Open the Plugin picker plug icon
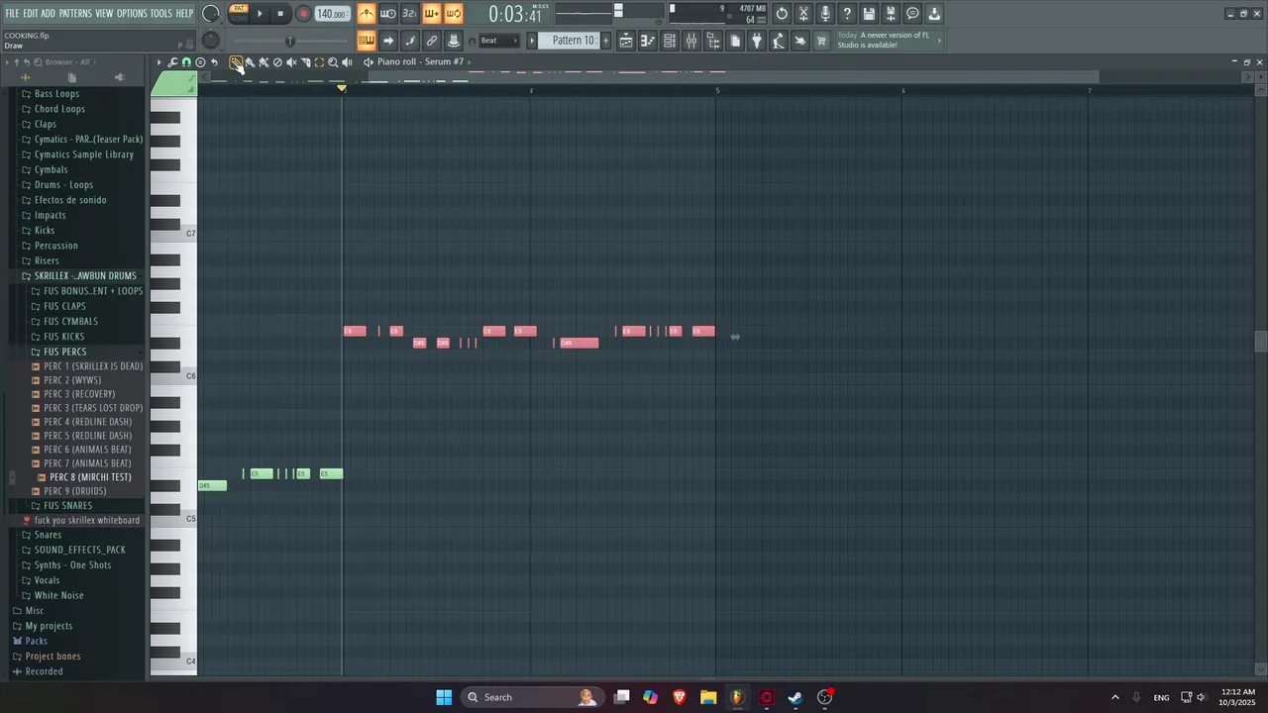Screen dimensions: 1268x713 756,41
